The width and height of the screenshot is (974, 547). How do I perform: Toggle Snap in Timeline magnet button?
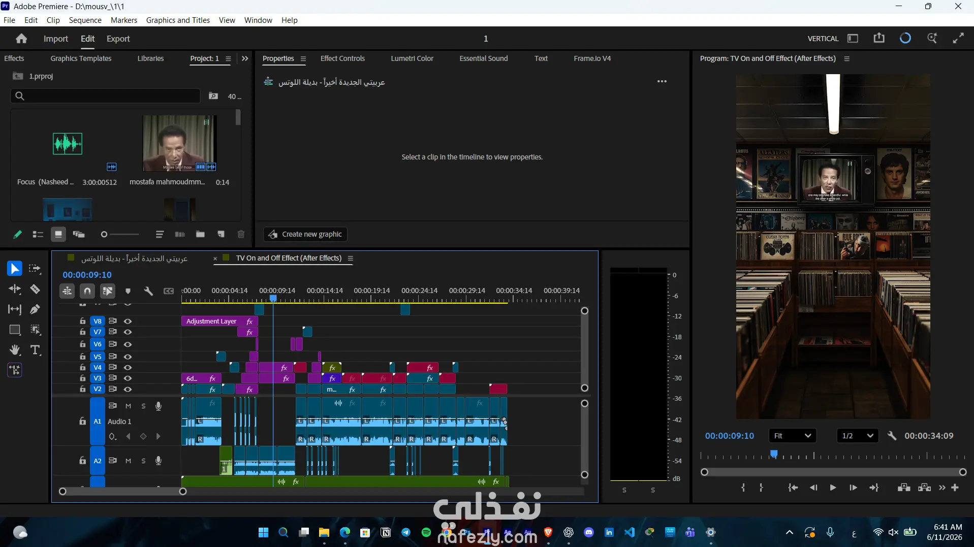[x=87, y=291]
